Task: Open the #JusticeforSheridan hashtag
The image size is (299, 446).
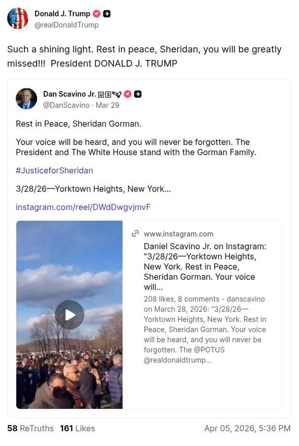Action: pyautogui.click(x=54, y=170)
